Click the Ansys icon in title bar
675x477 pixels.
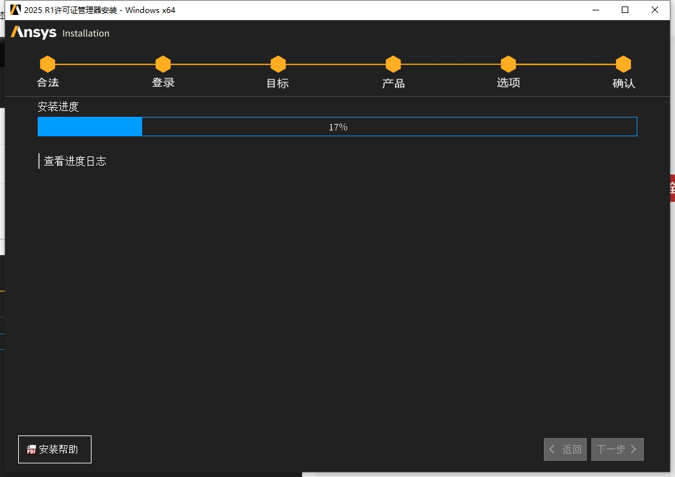(x=15, y=10)
